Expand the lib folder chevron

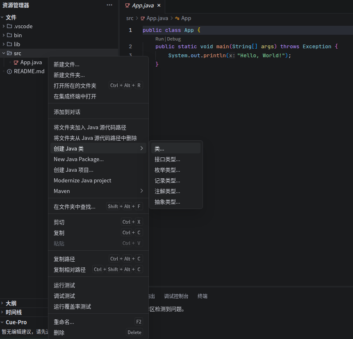coord(3,44)
